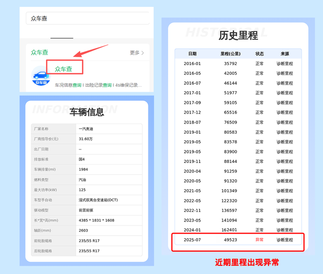The height and width of the screenshot is (274, 323).
Task: Click the description text 车况信息查询
Action: [x=68, y=85]
